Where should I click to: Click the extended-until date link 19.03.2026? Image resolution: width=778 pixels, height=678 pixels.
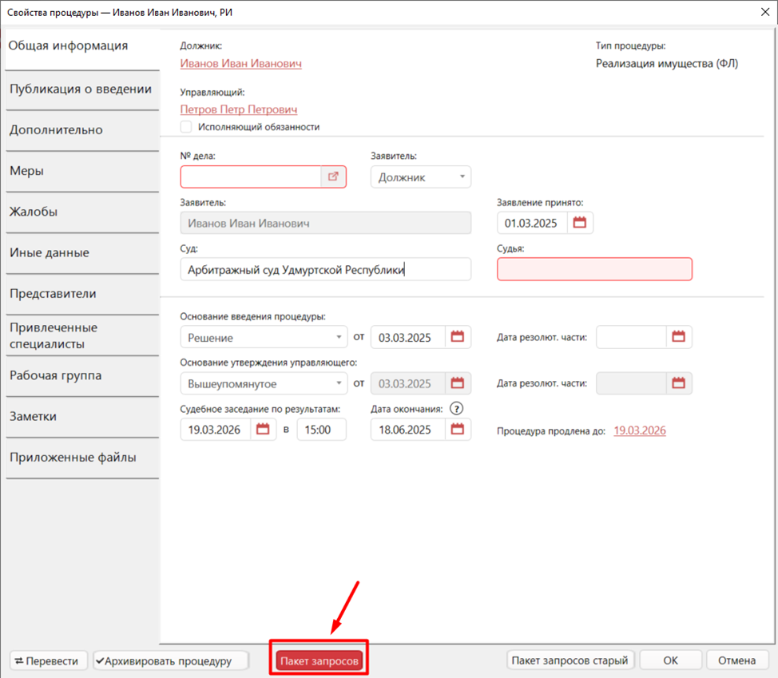click(x=639, y=430)
